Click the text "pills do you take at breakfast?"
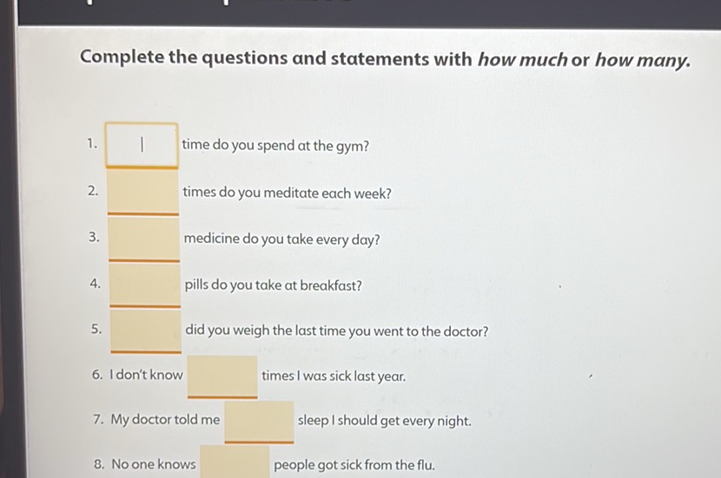This screenshot has width=721, height=478. click(x=273, y=285)
